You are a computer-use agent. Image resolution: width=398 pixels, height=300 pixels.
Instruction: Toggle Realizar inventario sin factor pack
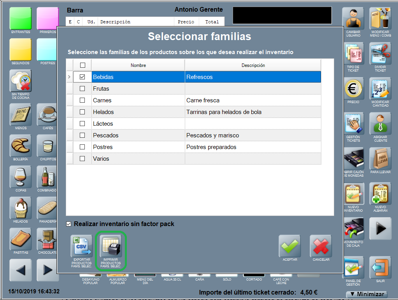tap(69, 224)
